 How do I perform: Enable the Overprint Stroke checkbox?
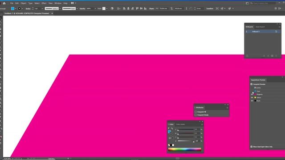(x=195, y=115)
